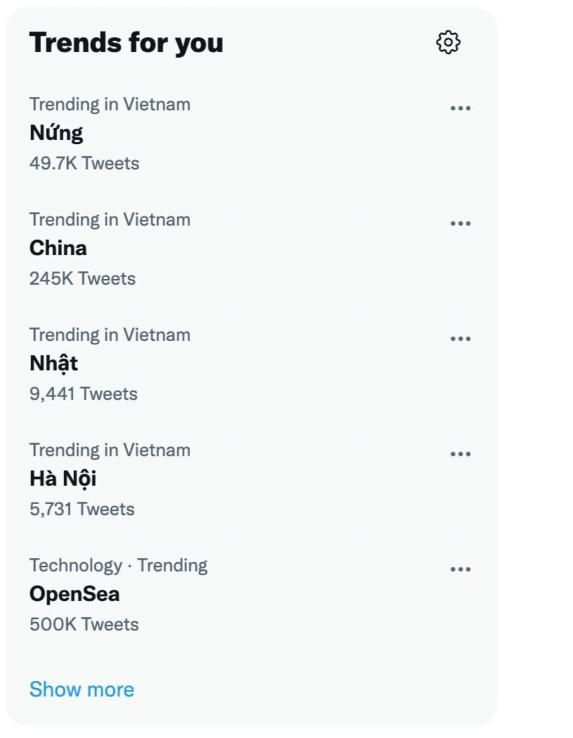This screenshot has height=738, width=573.
Task: View the Hà Nội trending topic
Action: click(63, 478)
